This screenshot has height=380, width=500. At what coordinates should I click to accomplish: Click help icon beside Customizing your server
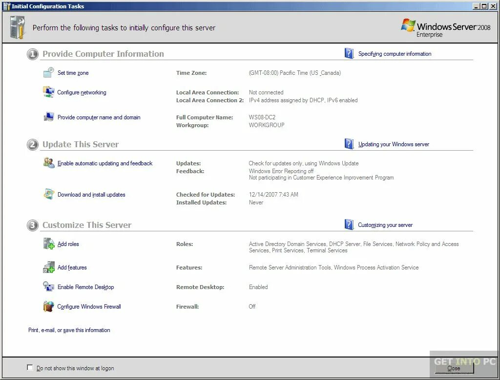point(349,224)
